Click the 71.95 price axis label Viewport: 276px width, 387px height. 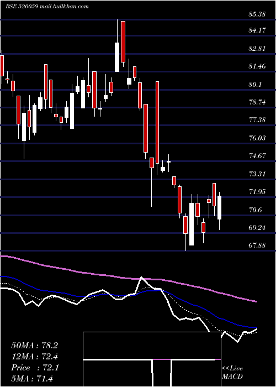point(257,191)
